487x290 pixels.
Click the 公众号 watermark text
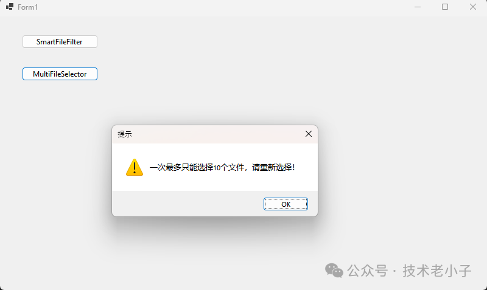tap(368, 271)
